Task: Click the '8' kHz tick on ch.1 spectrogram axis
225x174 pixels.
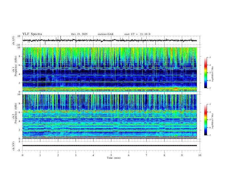Action: pyautogui.click(x=20, y=56)
